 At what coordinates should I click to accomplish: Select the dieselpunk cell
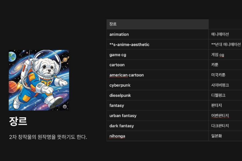tap(158, 95)
